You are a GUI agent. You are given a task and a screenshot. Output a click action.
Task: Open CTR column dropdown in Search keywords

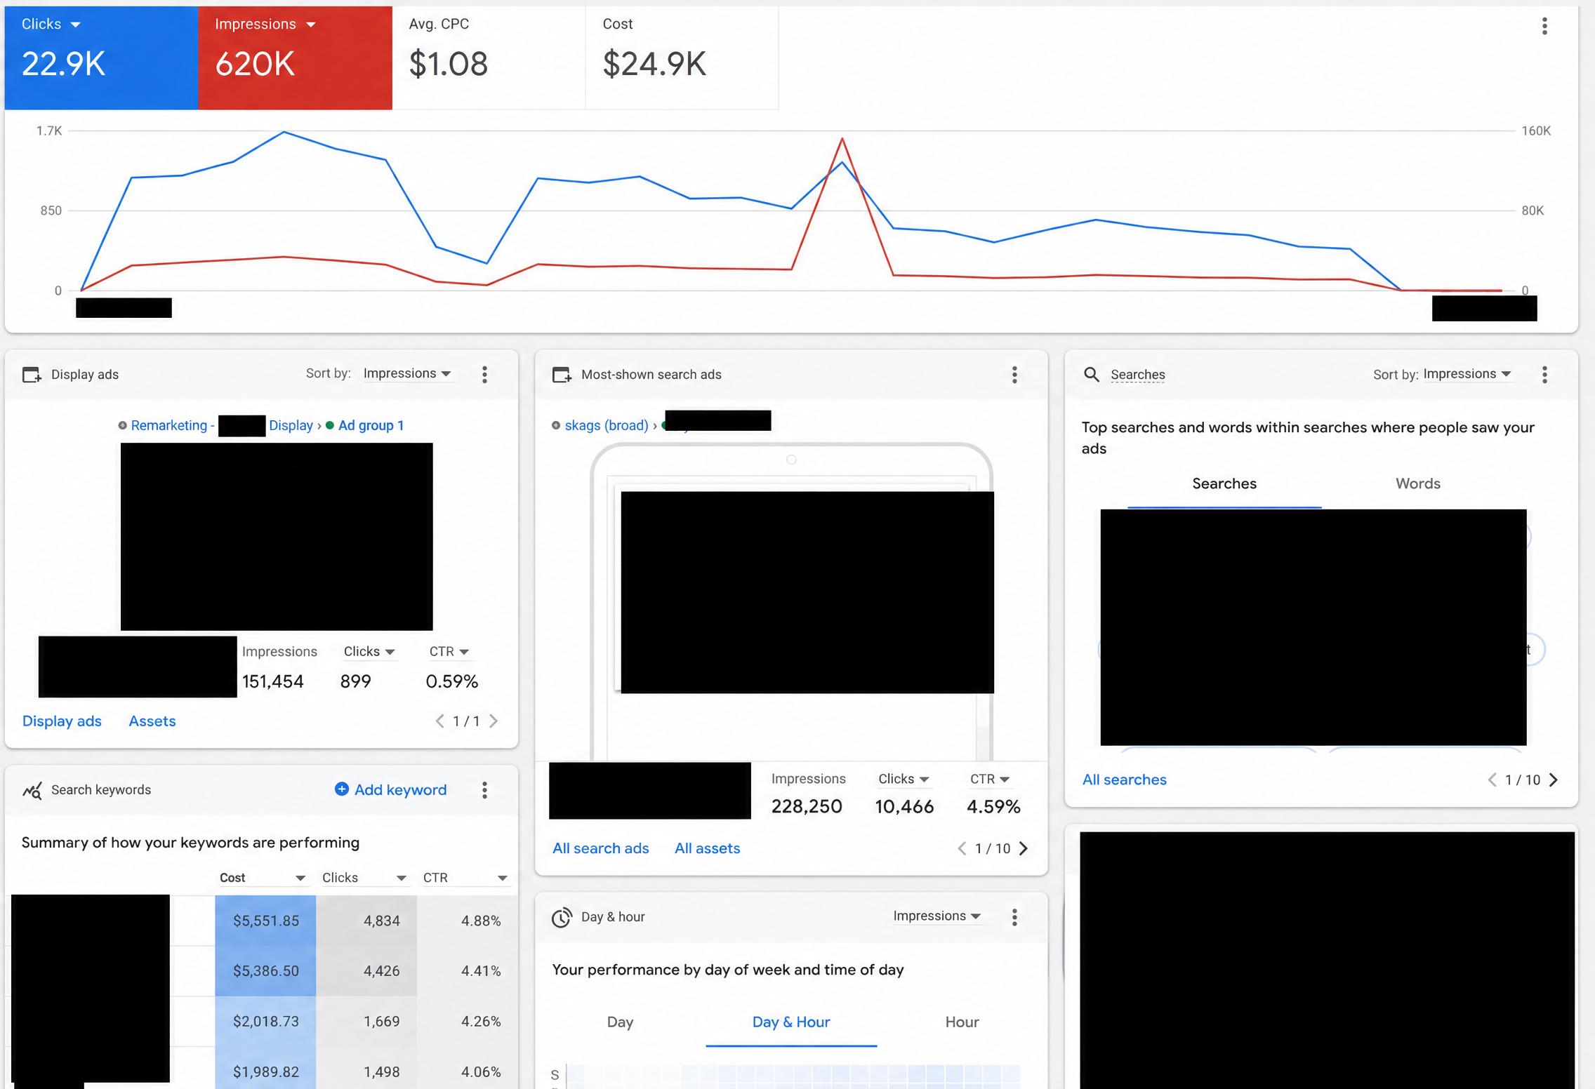(x=465, y=878)
